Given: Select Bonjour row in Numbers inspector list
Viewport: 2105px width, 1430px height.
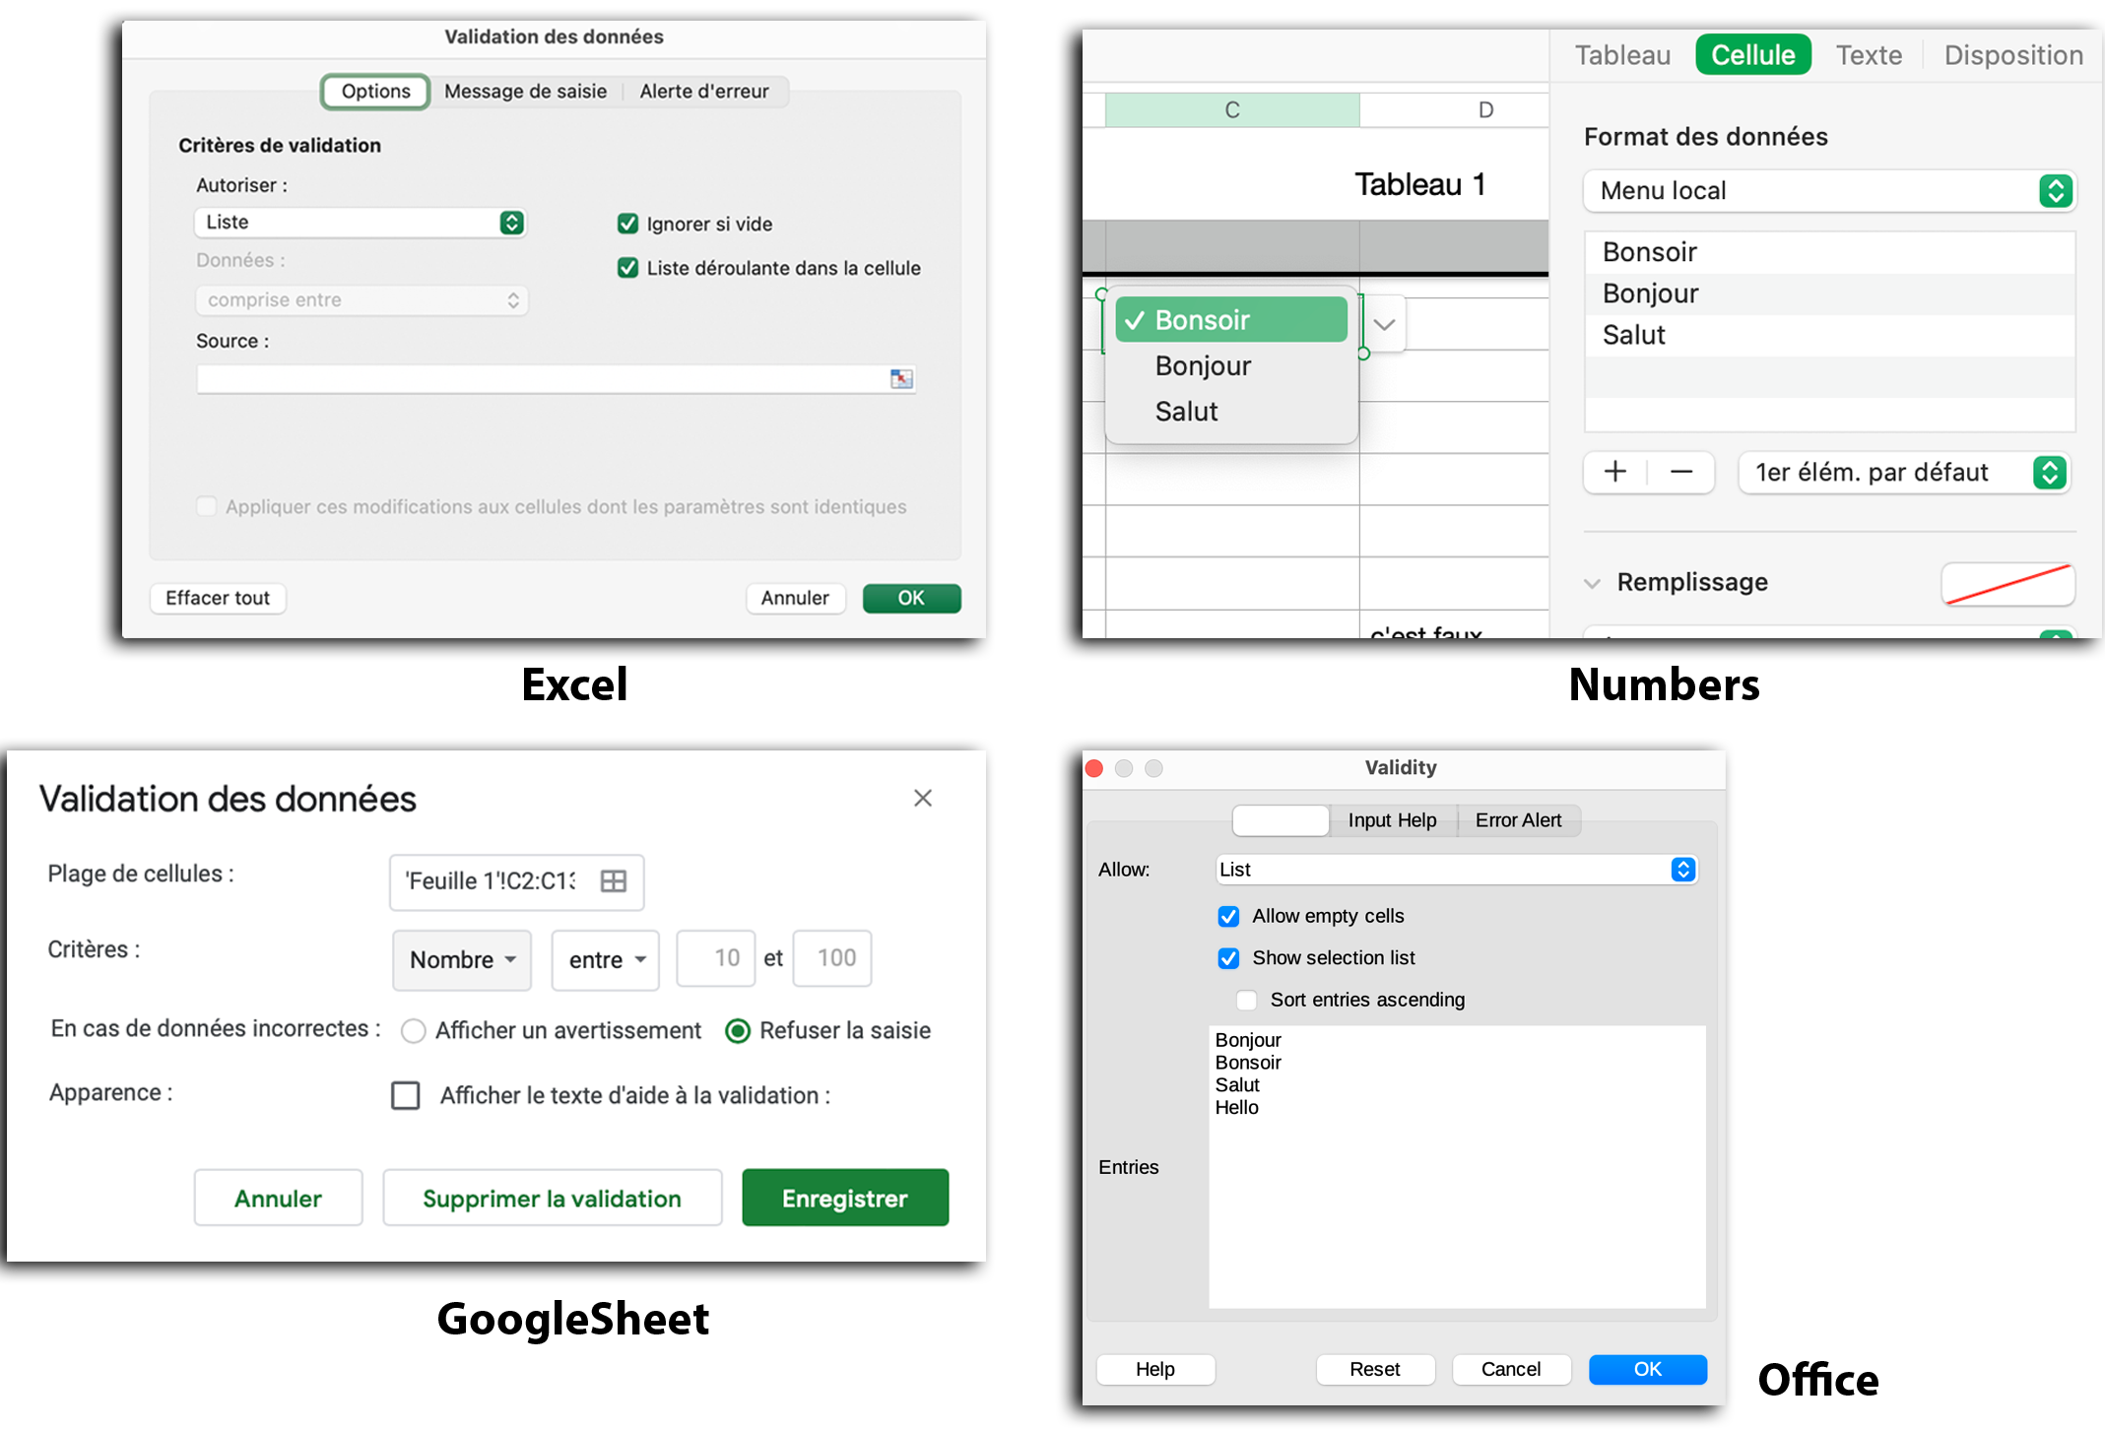Looking at the screenshot, I should tap(1829, 293).
